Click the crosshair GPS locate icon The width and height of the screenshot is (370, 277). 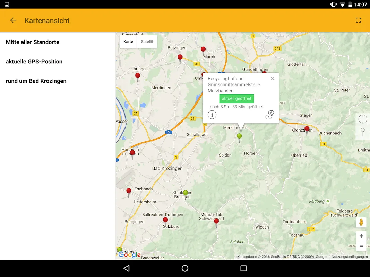tap(362, 119)
